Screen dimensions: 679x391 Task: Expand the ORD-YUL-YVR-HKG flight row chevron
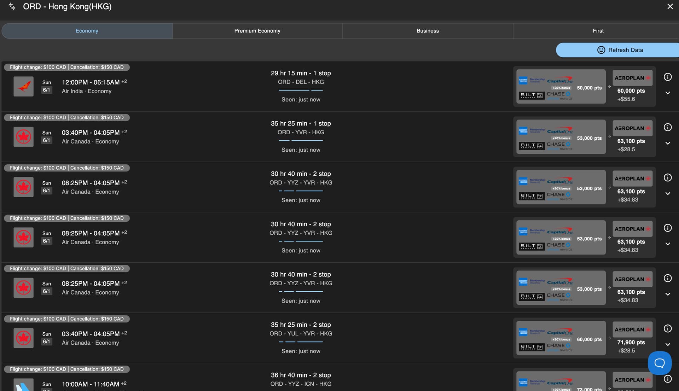(x=667, y=345)
